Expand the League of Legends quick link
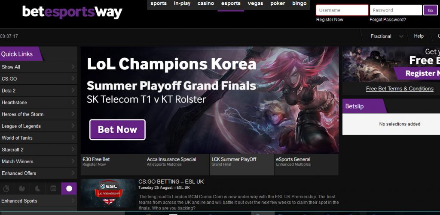 click(38, 126)
